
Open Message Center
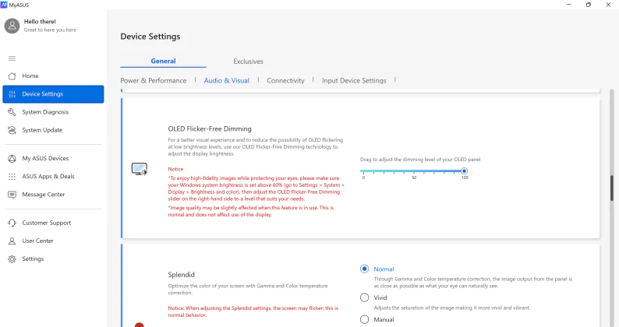pyautogui.click(x=53, y=195)
